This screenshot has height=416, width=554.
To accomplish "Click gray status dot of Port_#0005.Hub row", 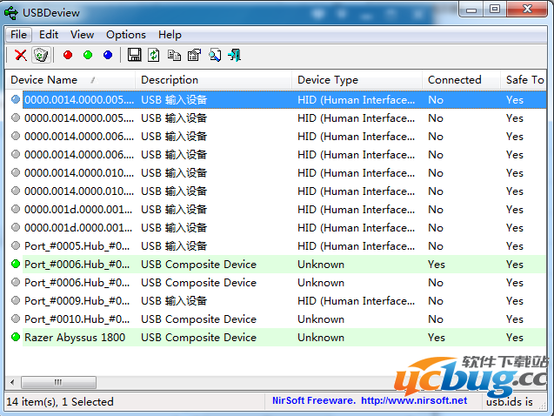I will [x=16, y=245].
